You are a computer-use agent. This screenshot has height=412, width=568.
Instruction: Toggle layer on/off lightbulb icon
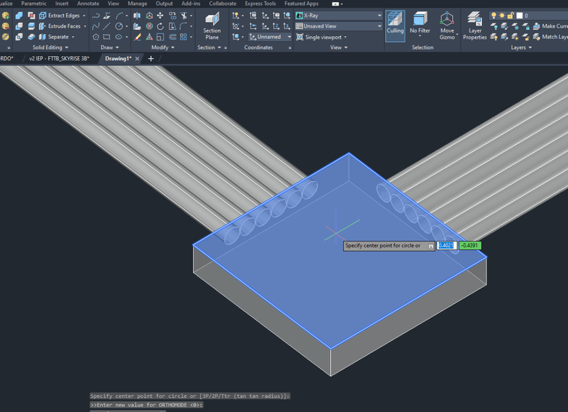pyautogui.click(x=493, y=15)
